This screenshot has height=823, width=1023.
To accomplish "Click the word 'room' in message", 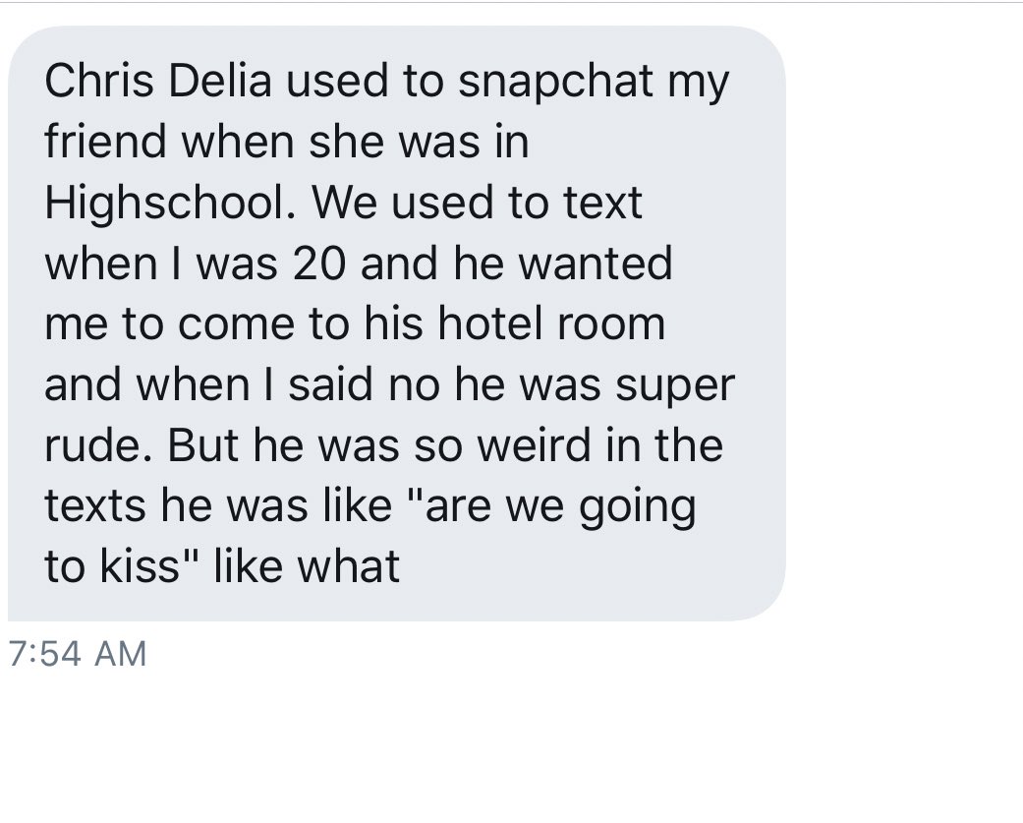I will pos(610,326).
